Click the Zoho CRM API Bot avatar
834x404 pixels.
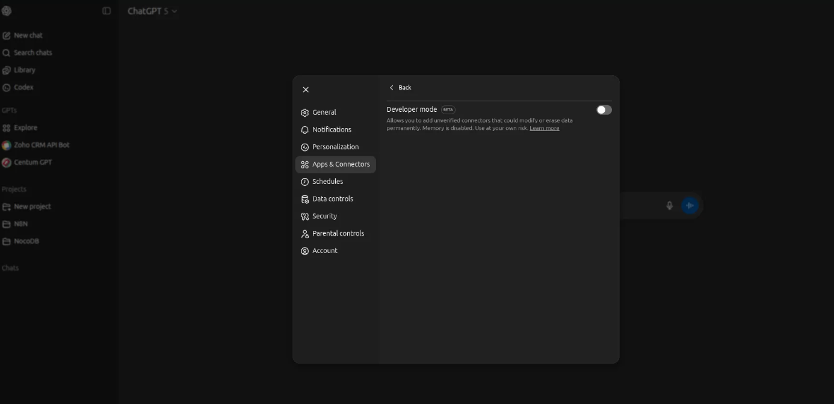point(7,145)
